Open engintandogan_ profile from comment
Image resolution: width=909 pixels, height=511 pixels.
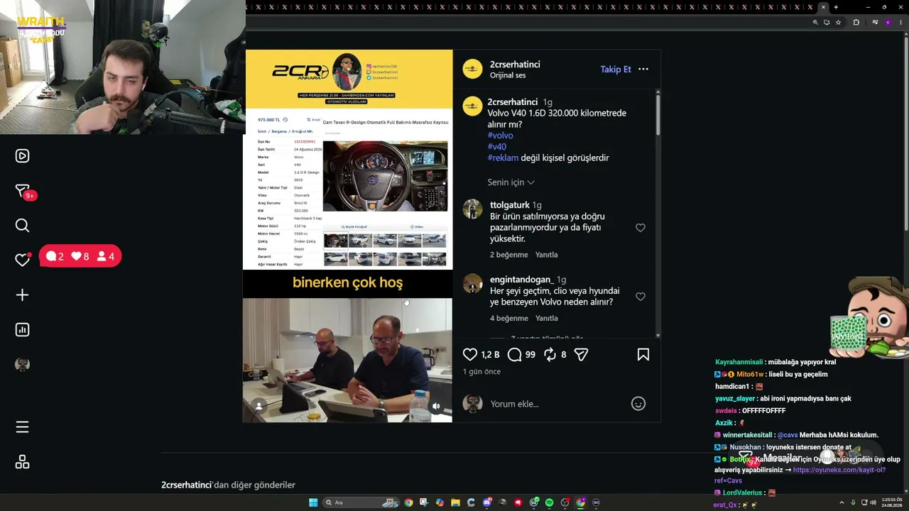pyautogui.click(x=522, y=280)
